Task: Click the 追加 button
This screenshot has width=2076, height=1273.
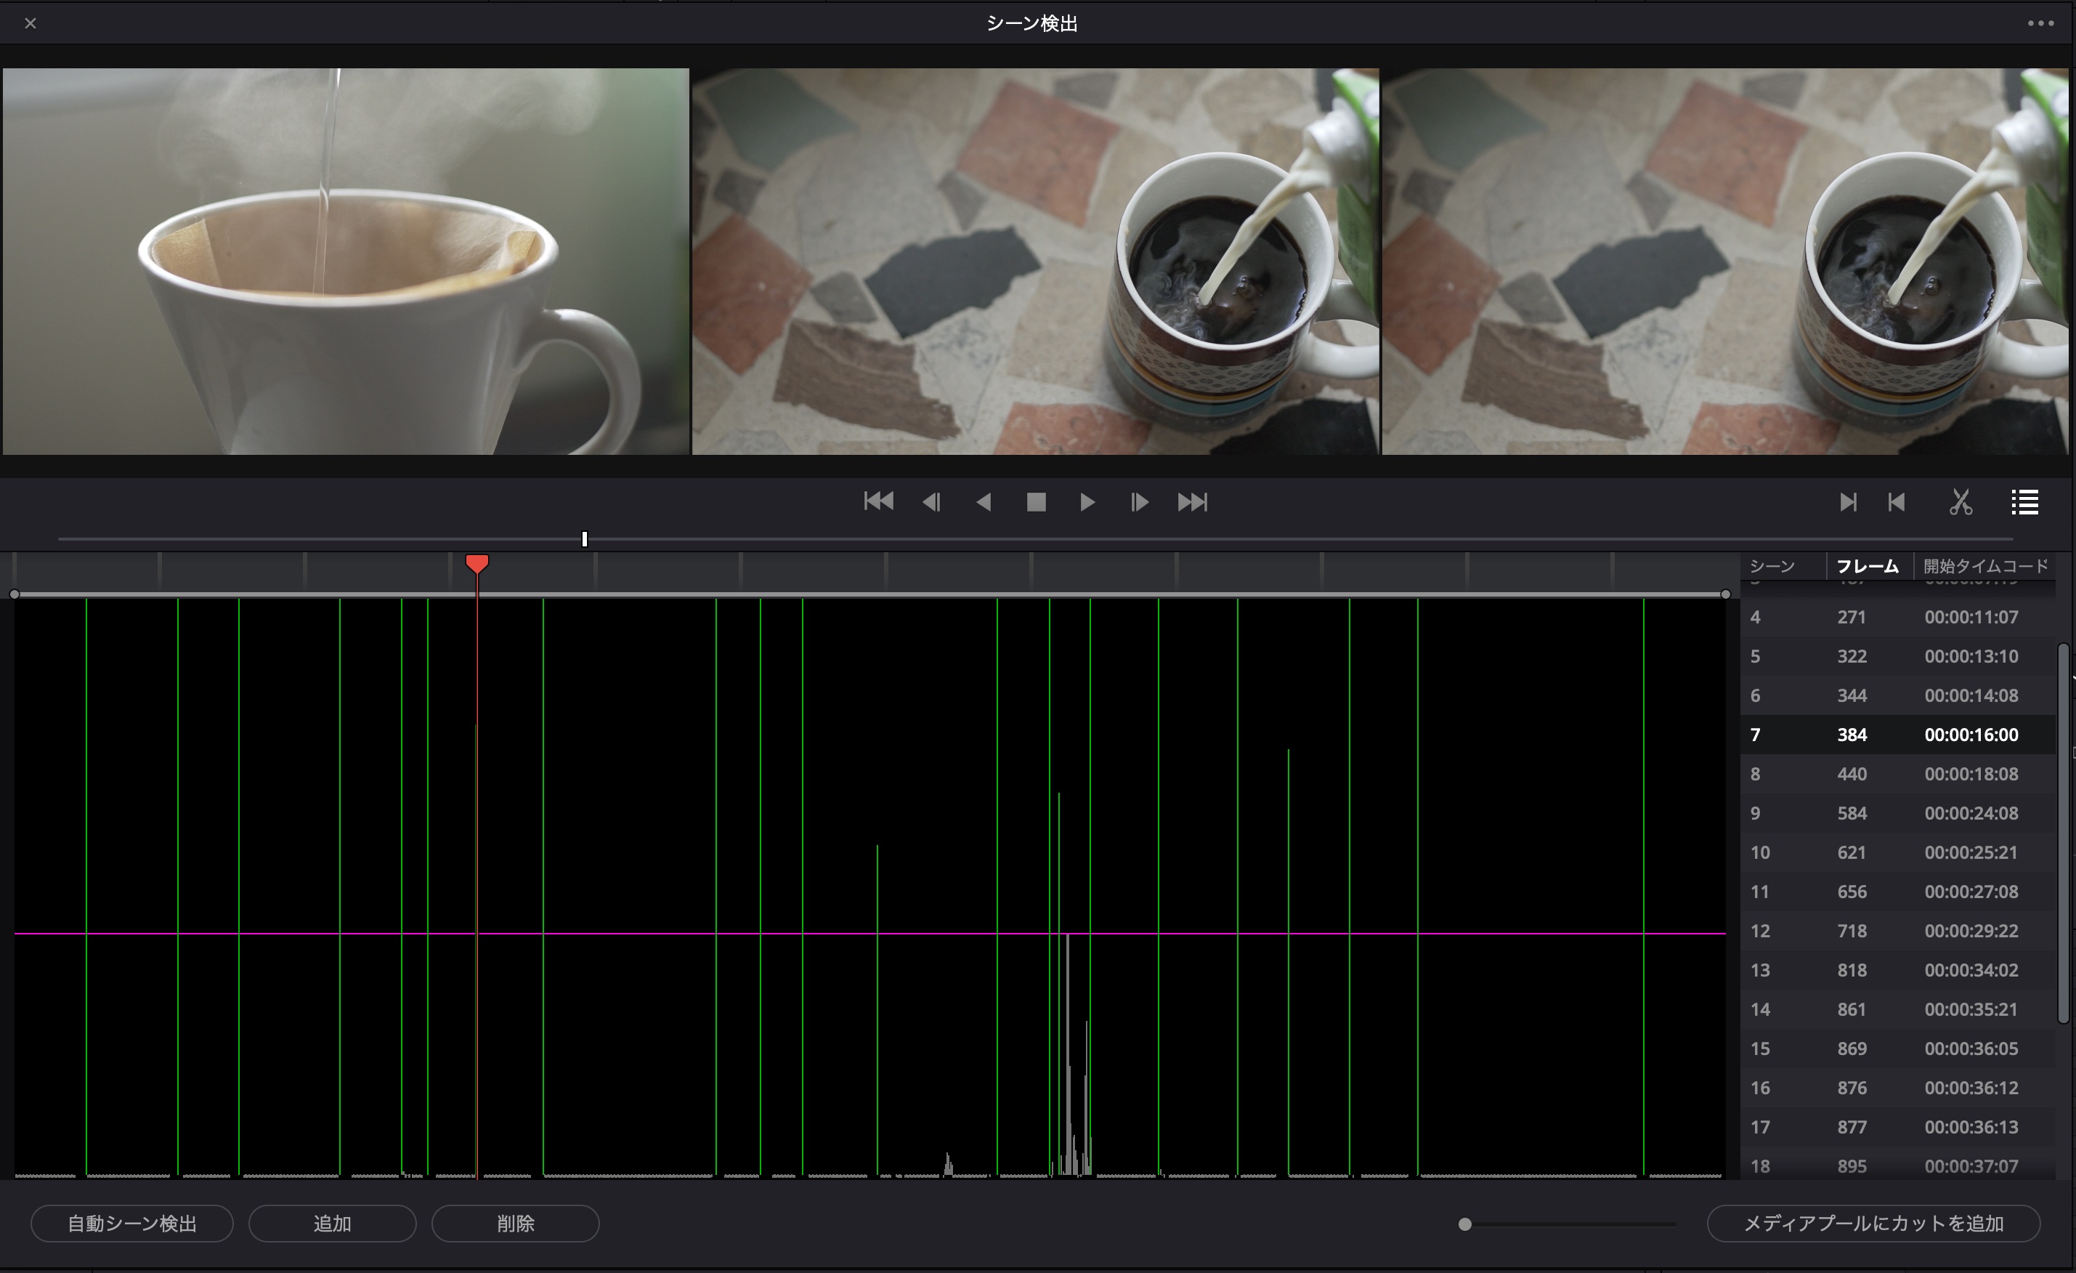Action: click(332, 1224)
